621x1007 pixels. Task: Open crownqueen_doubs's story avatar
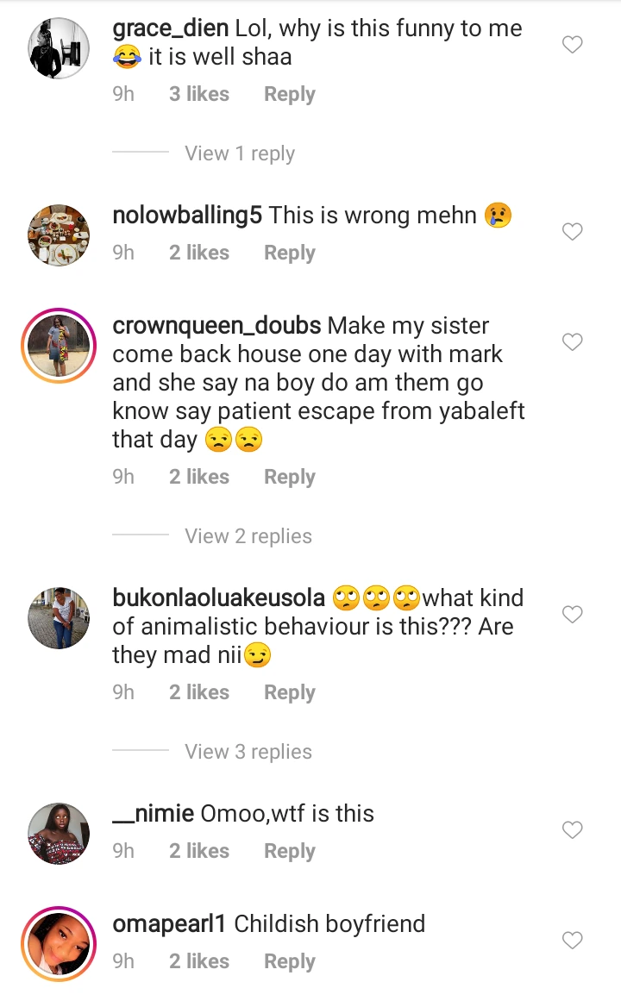coord(59,346)
